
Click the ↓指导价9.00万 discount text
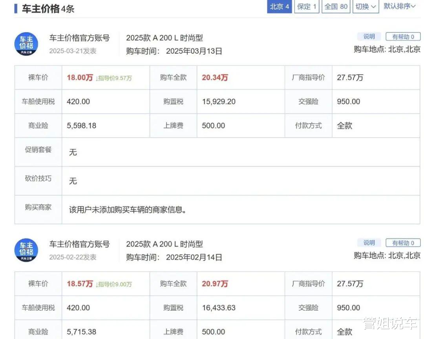(x=113, y=284)
